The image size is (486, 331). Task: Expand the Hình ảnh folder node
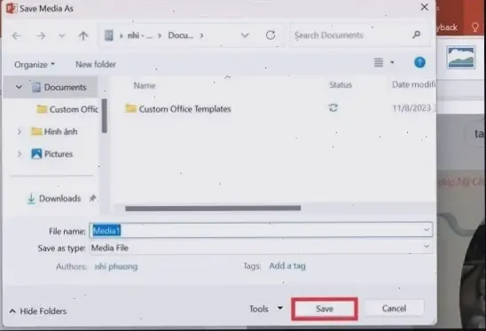(x=20, y=131)
